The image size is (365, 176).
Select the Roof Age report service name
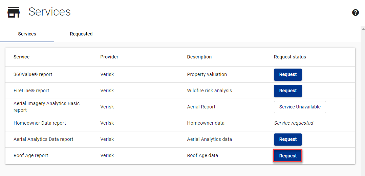31,155
